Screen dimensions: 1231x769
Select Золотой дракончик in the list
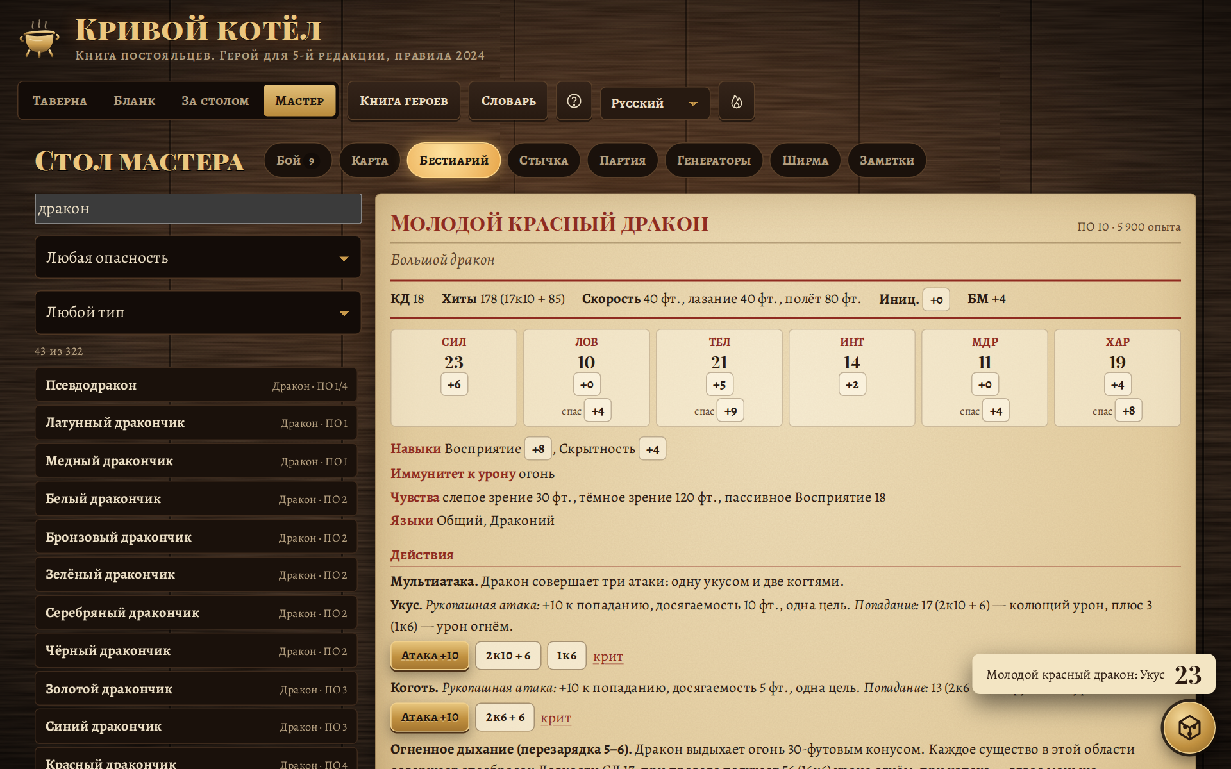(196, 689)
